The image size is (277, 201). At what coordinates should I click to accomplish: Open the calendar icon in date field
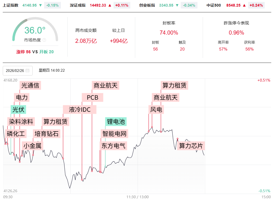pos(27,71)
